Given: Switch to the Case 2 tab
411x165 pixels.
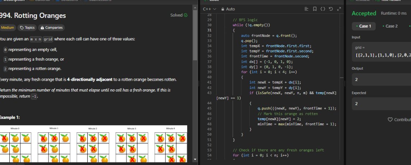Looking at the screenshot, I should (x=390, y=26).
